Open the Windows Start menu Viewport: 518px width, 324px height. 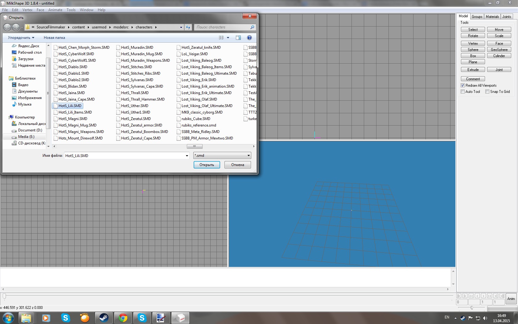coord(8,318)
